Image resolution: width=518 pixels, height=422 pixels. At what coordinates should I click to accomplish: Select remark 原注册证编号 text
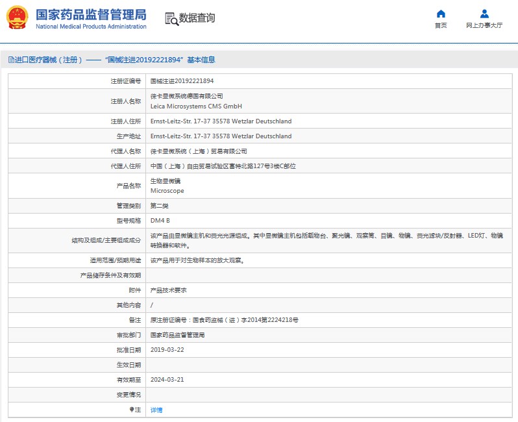[x=225, y=320]
